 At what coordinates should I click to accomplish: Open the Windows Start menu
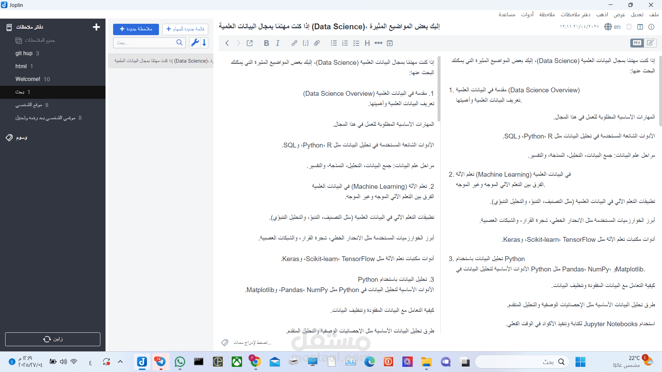coord(580,362)
